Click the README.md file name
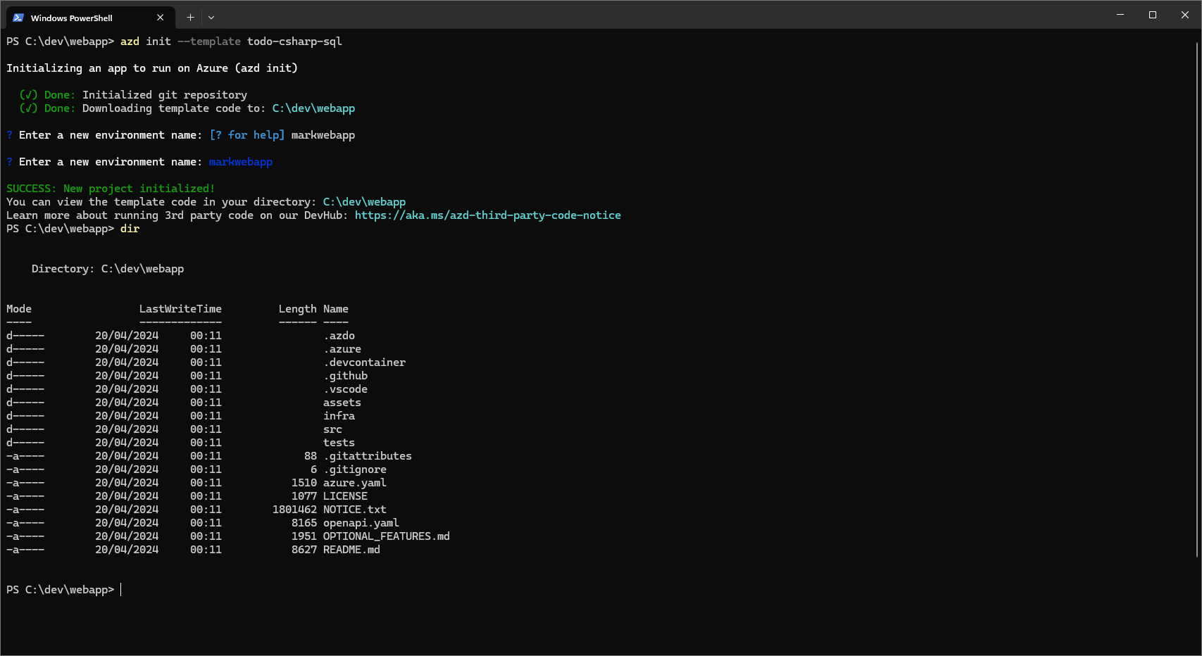The image size is (1202, 656). pyautogui.click(x=351, y=550)
